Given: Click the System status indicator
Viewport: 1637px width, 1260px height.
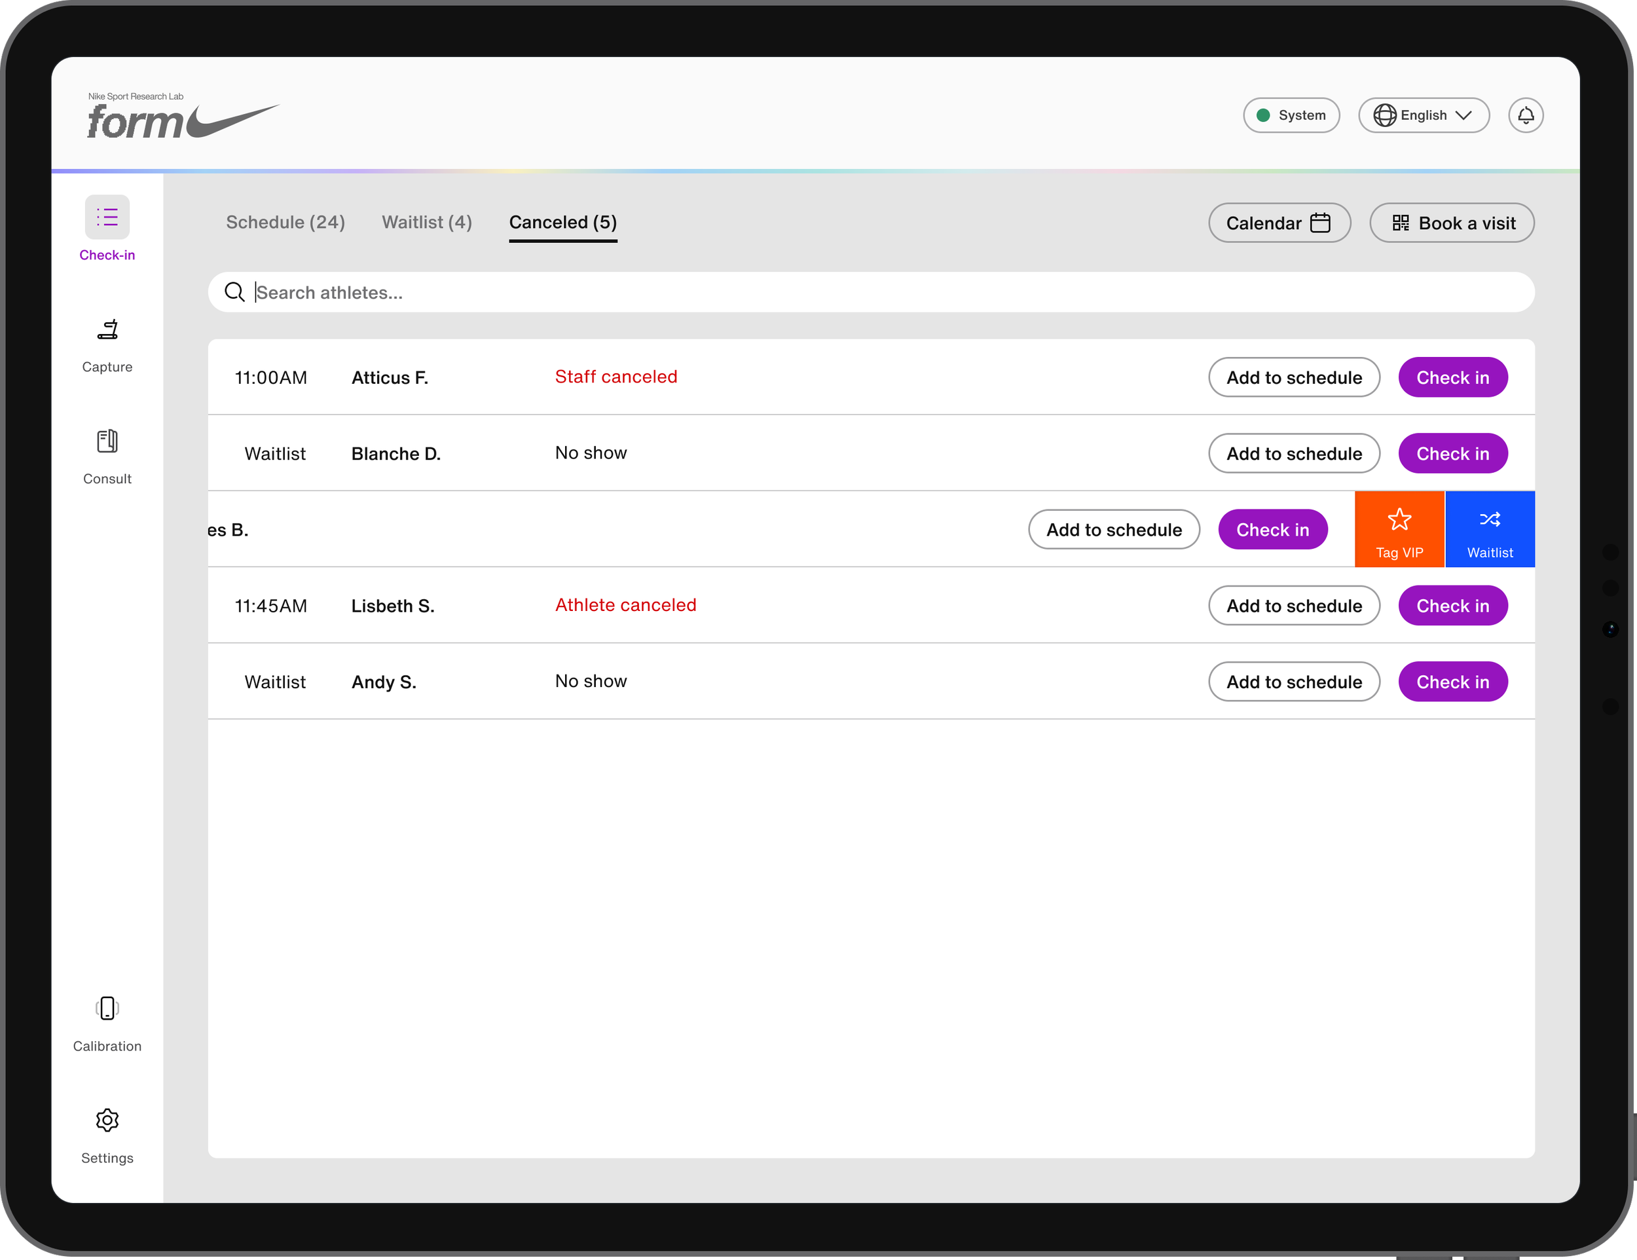Looking at the screenshot, I should tap(1291, 115).
